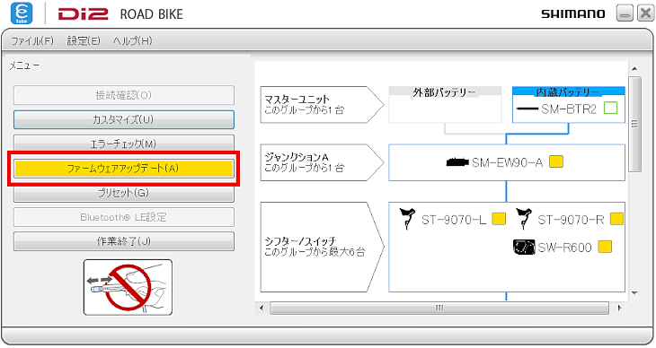Click the SM-EW90-A unit name
656x348 pixels.
click(507, 162)
